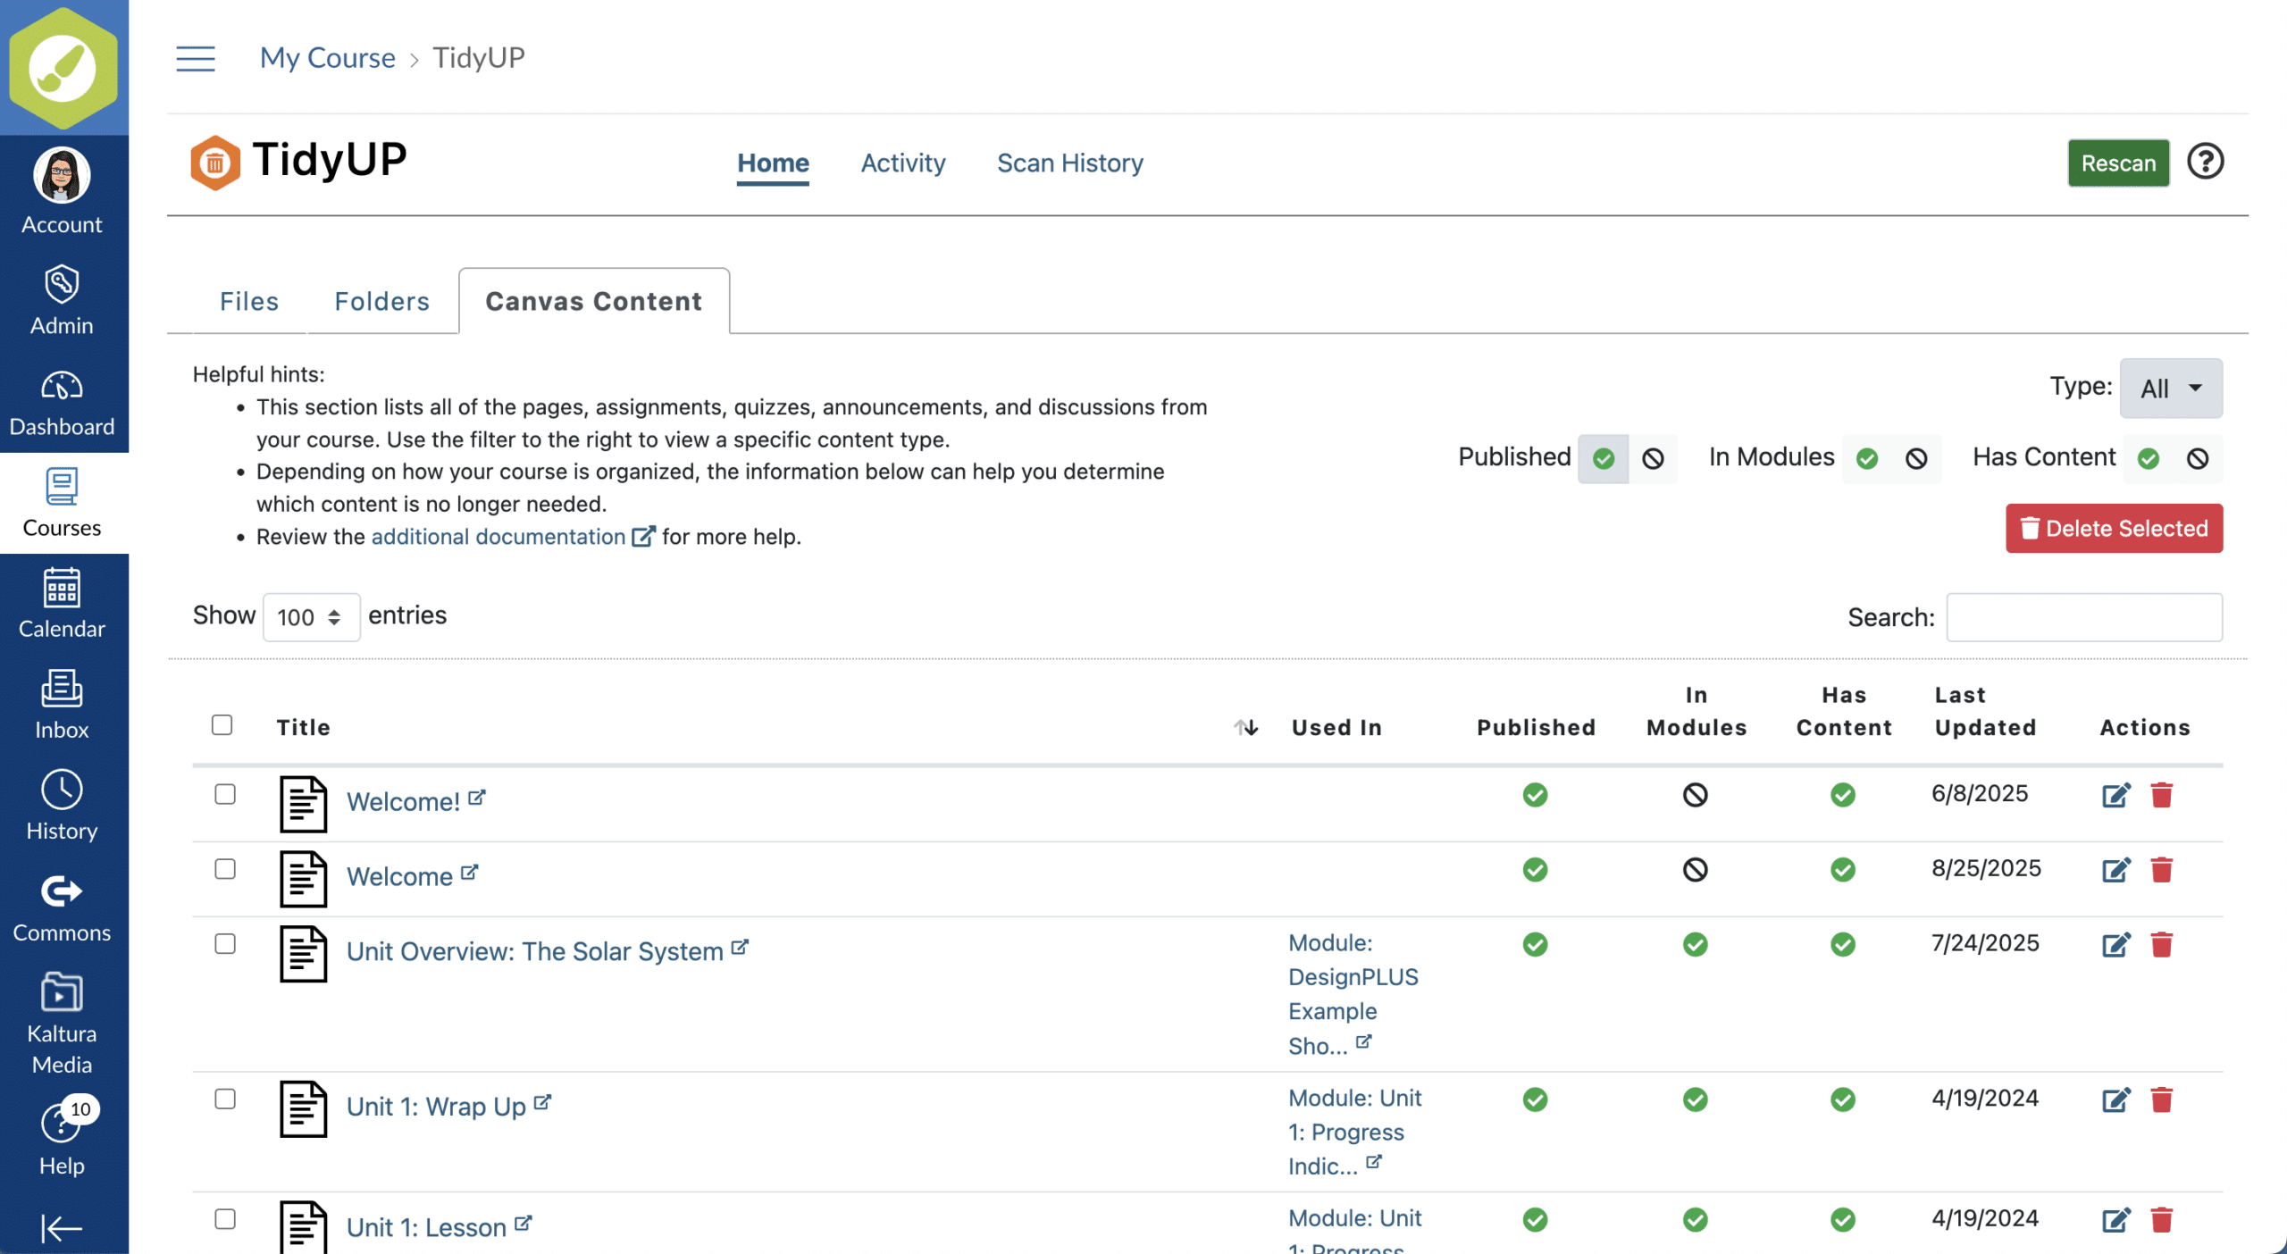Edit the Unit 1: Wrap Up page

tap(2115, 1099)
